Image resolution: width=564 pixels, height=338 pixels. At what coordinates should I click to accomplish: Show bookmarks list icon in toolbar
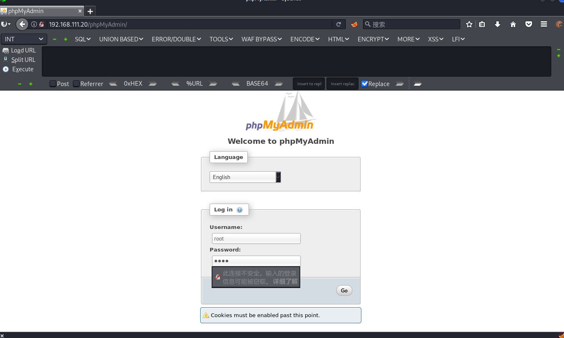point(482,24)
